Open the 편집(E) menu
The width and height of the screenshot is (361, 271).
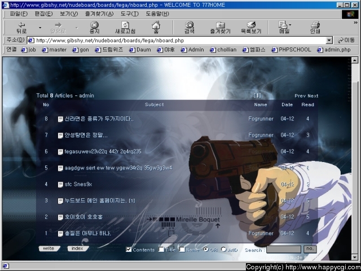[43, 14]
